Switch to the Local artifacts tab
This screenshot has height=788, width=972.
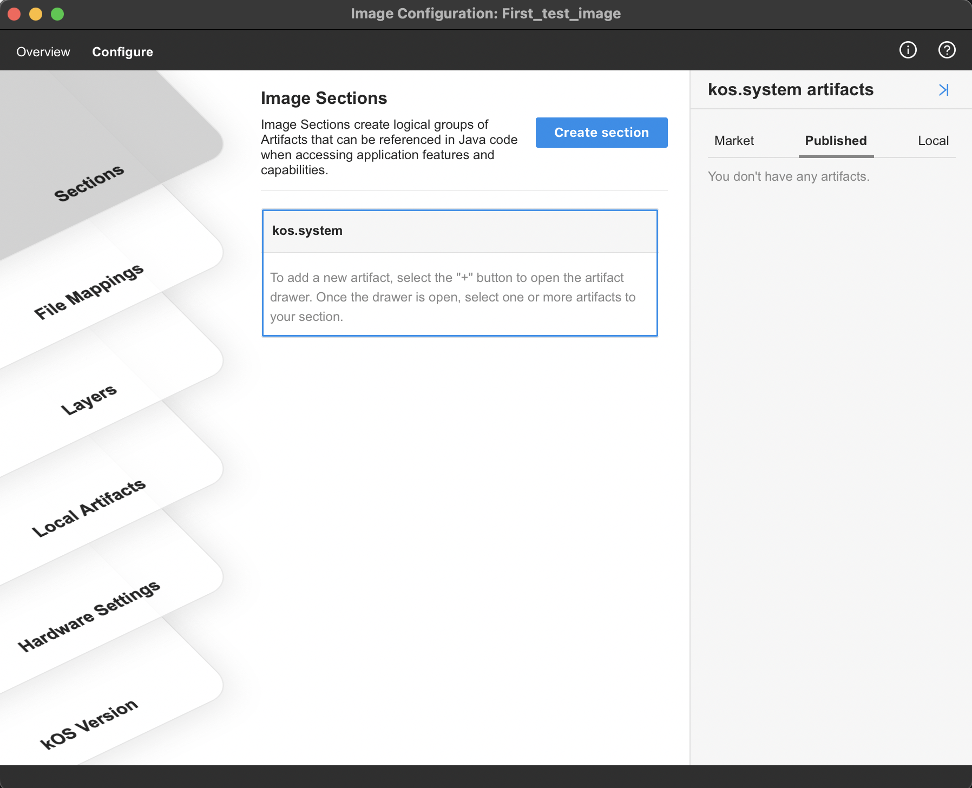click(933, 141)
